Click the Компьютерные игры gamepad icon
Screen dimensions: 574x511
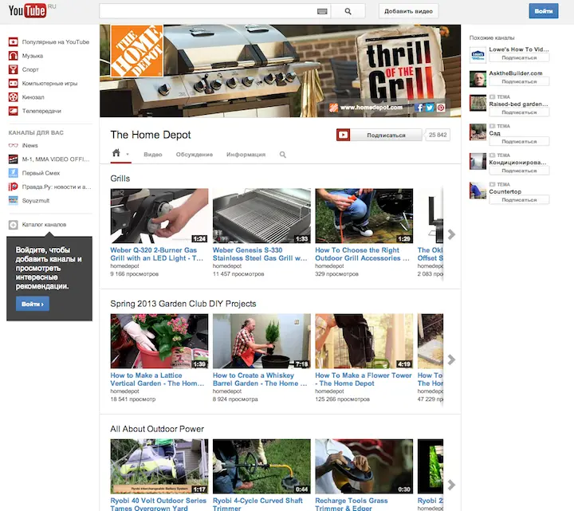coord(14,84)
